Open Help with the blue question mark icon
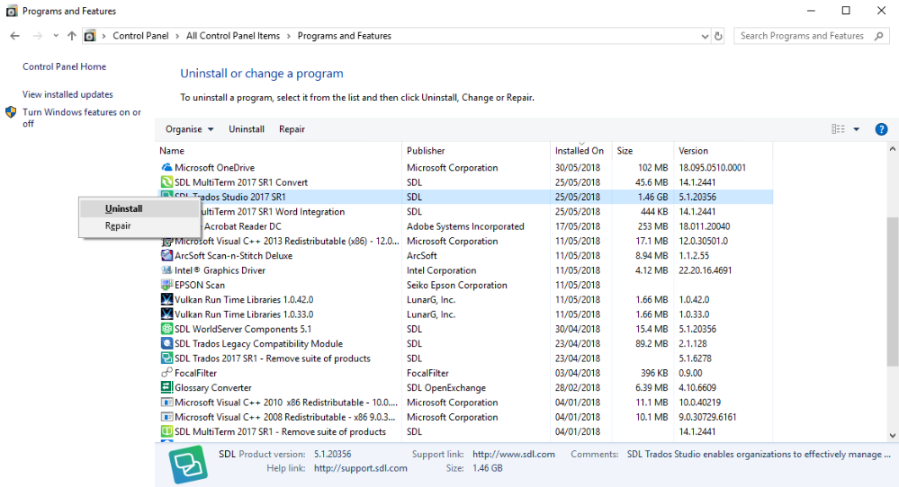This screenshot has height=487, width=899. 881,129
